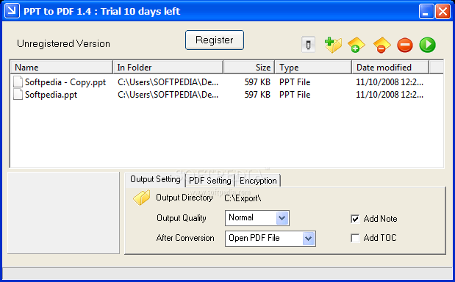The width and height of the screenshot is (455, 282).
Task: Uncheck the Add Note checkbox
Action: pos(355,219)
